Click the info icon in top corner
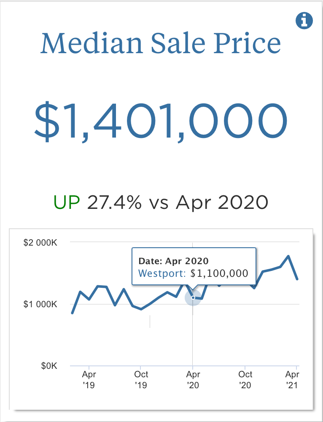 pos(304,21)
